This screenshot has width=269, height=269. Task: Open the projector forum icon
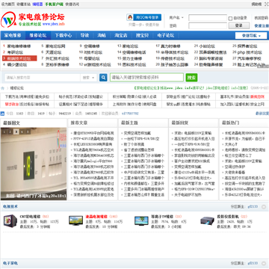click(x=207, y=220)
